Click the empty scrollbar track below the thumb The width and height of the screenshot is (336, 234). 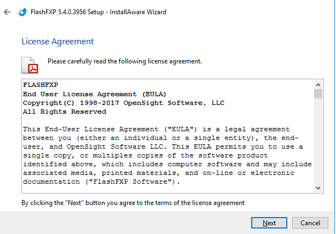(x=318, y=142)
